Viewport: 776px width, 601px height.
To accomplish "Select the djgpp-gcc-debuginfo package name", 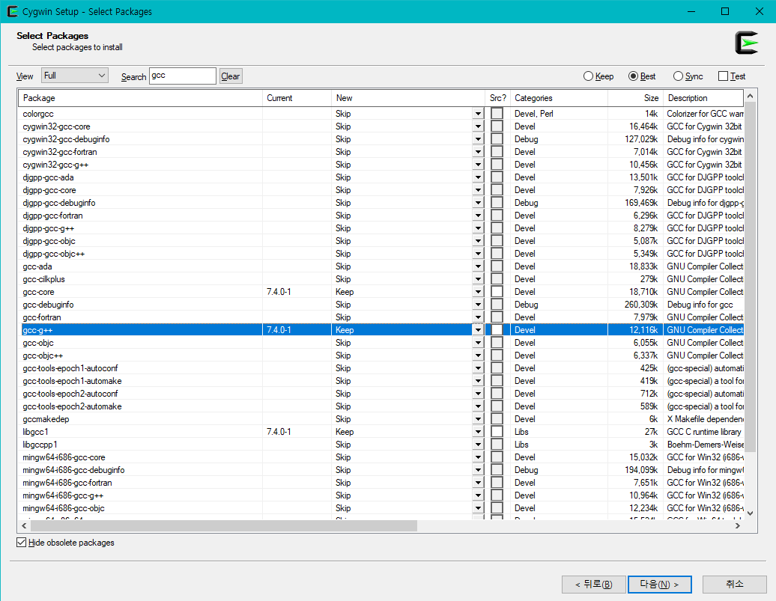I will coord(59,202).
